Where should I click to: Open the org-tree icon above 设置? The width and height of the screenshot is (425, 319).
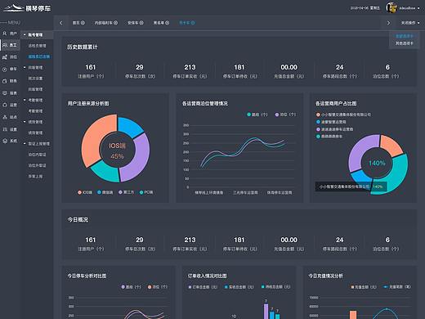pos(5,117)
